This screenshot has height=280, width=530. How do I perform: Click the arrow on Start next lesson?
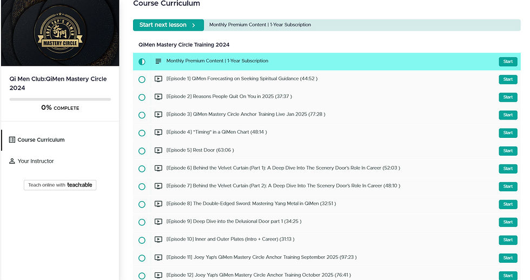click(194, 25)
